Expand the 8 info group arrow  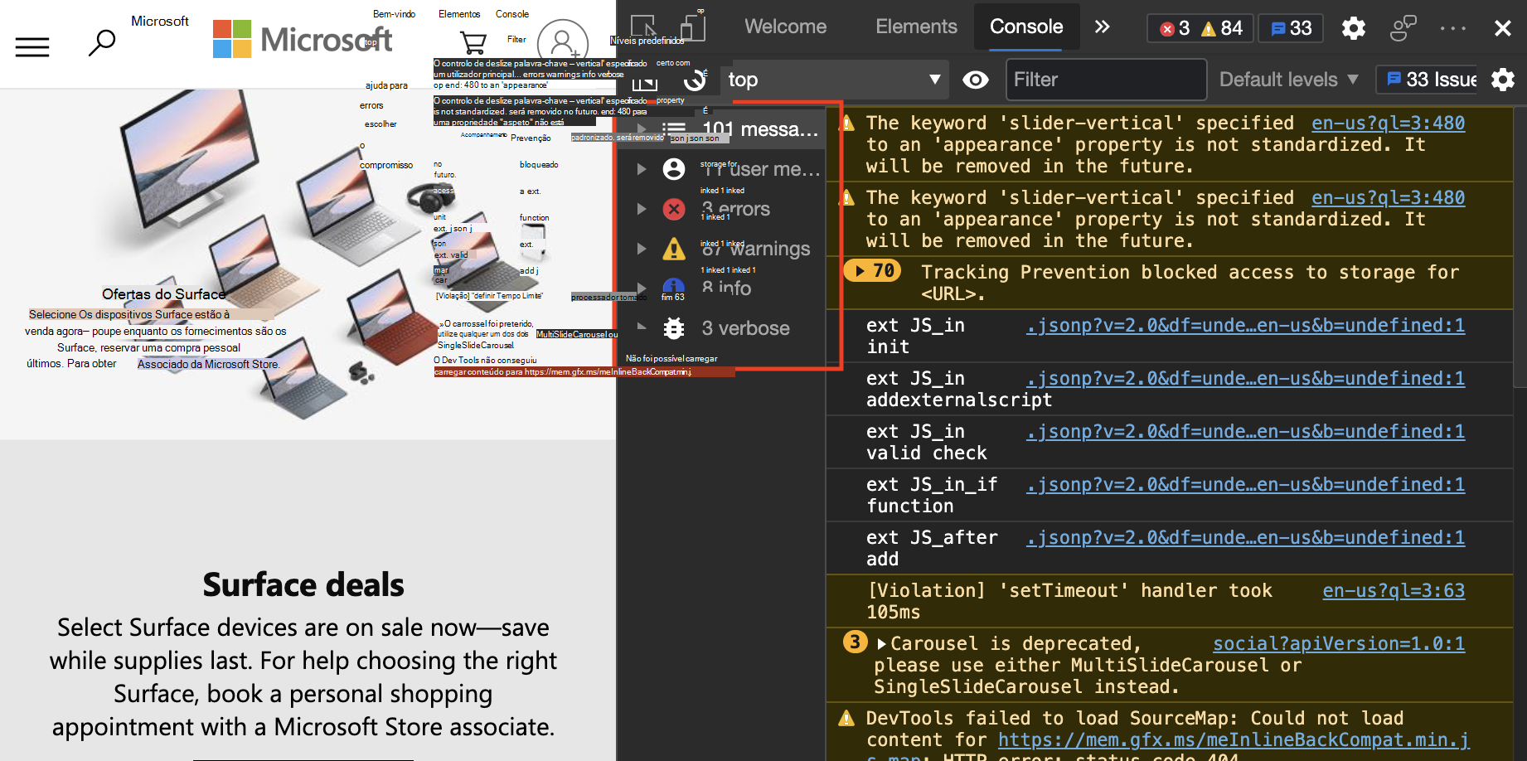(641, 288)
